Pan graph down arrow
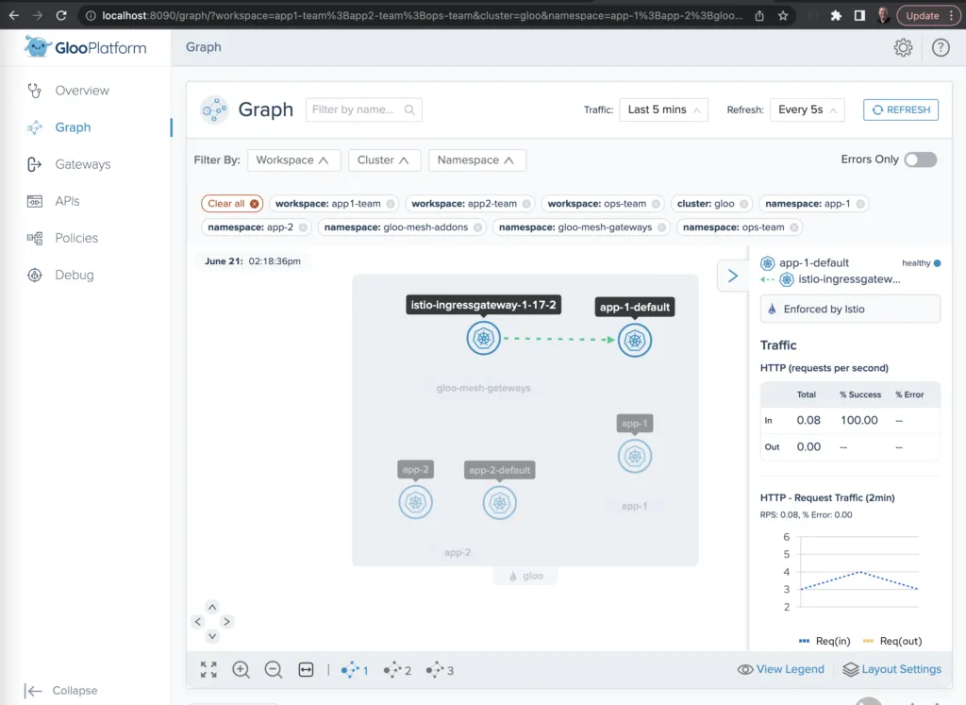 pos(212,636)
